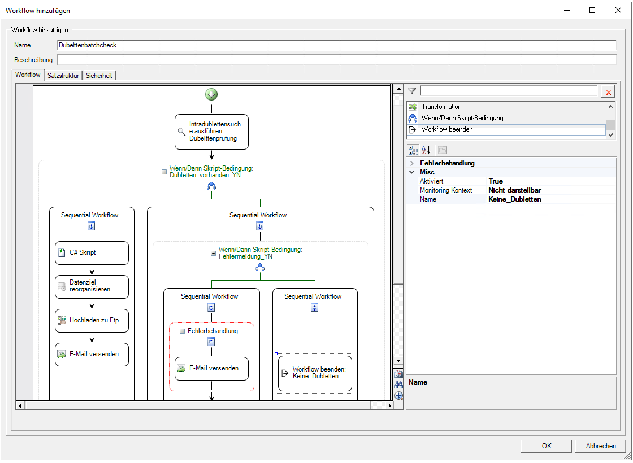
Task: Click the sequence icon above the Fehlermeldung_YN condition
Action: click(x=260, y=226)
